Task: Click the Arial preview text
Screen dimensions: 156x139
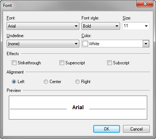Action: point(78,107)
